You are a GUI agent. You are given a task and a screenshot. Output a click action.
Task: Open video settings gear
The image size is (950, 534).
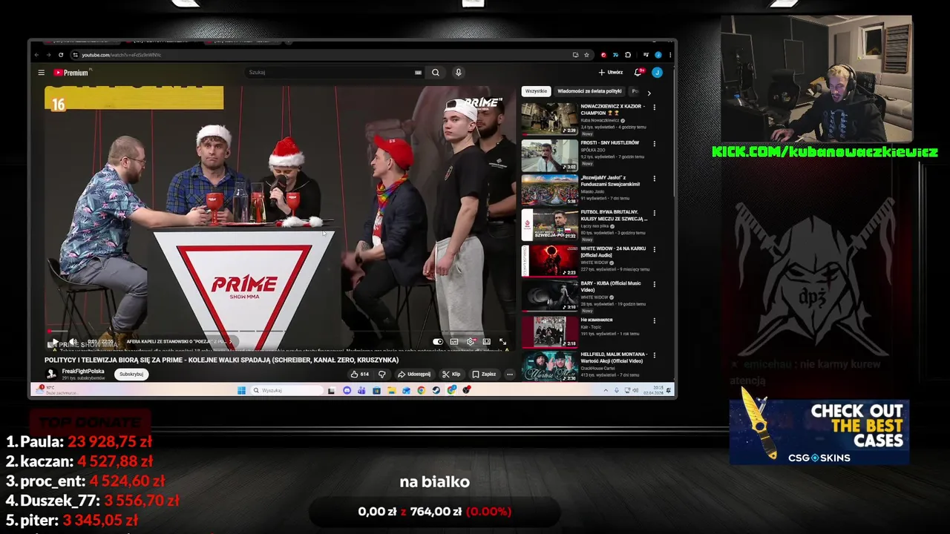point(471,342)
